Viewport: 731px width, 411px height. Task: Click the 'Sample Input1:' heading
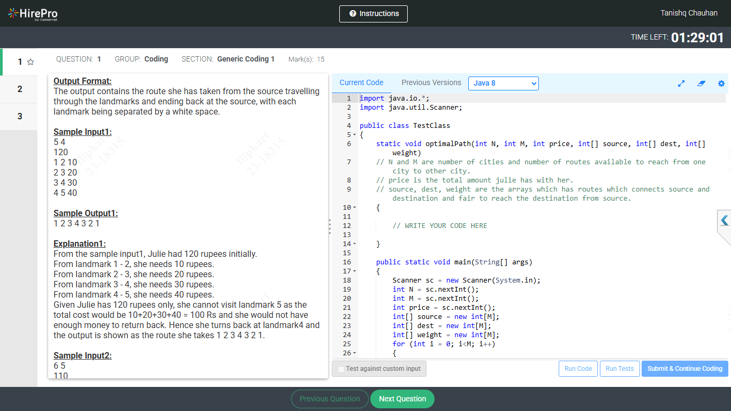[82, 132]
